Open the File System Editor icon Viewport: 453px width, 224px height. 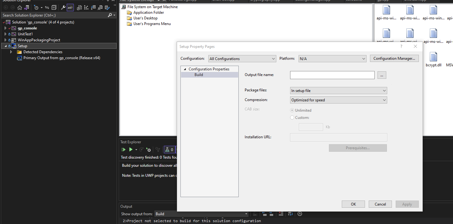click(x=79, y=8)
